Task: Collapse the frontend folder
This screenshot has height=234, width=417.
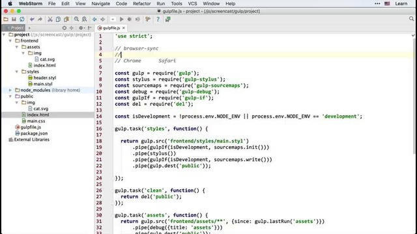Action: coord(10,41)
